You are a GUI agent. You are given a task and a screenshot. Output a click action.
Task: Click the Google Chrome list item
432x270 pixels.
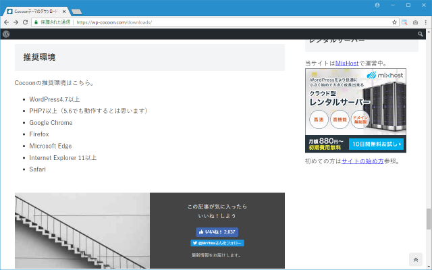[51, 123]
